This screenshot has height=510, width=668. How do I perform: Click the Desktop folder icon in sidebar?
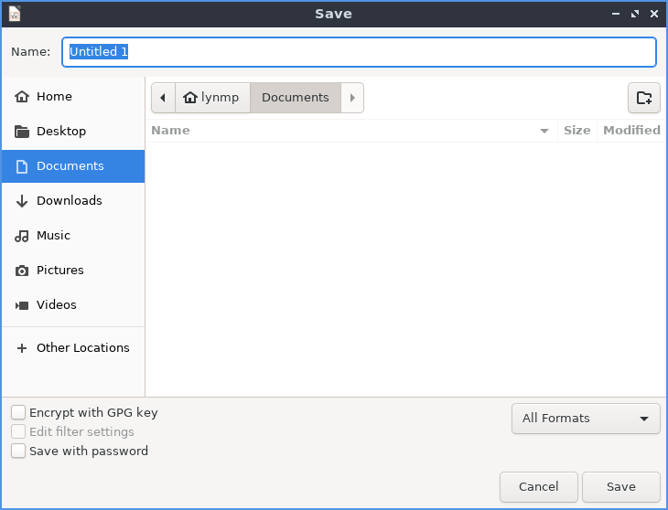[x=22, y=132]
